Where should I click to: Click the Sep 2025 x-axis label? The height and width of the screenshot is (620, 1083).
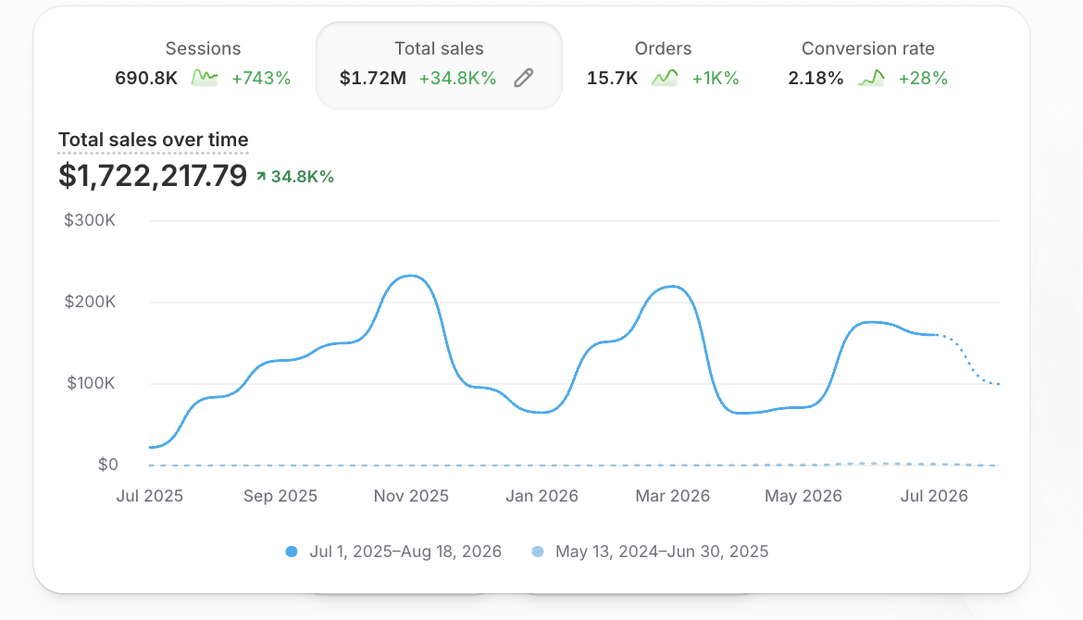click(280, 496)
